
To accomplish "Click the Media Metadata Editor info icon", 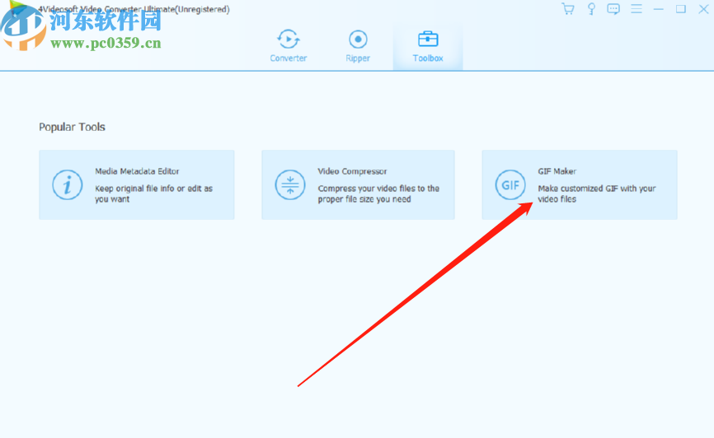I will (68, 184).
